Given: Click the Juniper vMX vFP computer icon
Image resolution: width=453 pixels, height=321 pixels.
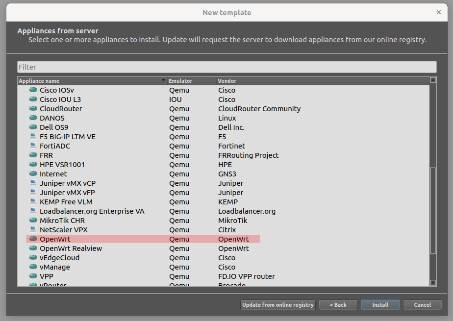Looking at the screenshot, I should (33, 192).
